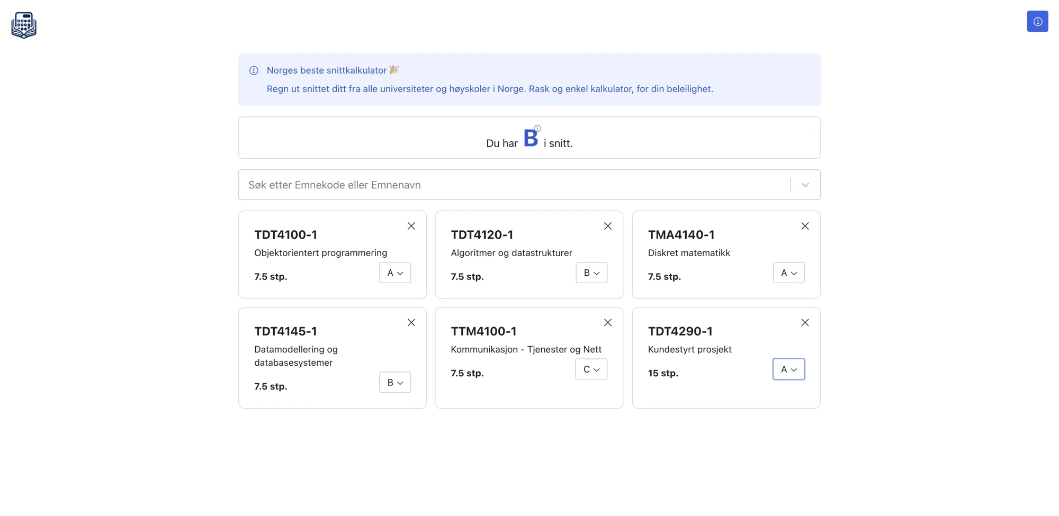Image resolution: width=1059 pixels, height=516 pixels.
Task: Remove the TTM4100-1 course card
Action: (x=608, y=322)
